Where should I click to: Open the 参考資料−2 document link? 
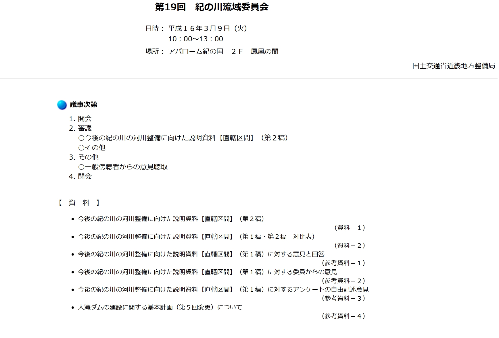(x=343, y=281)
